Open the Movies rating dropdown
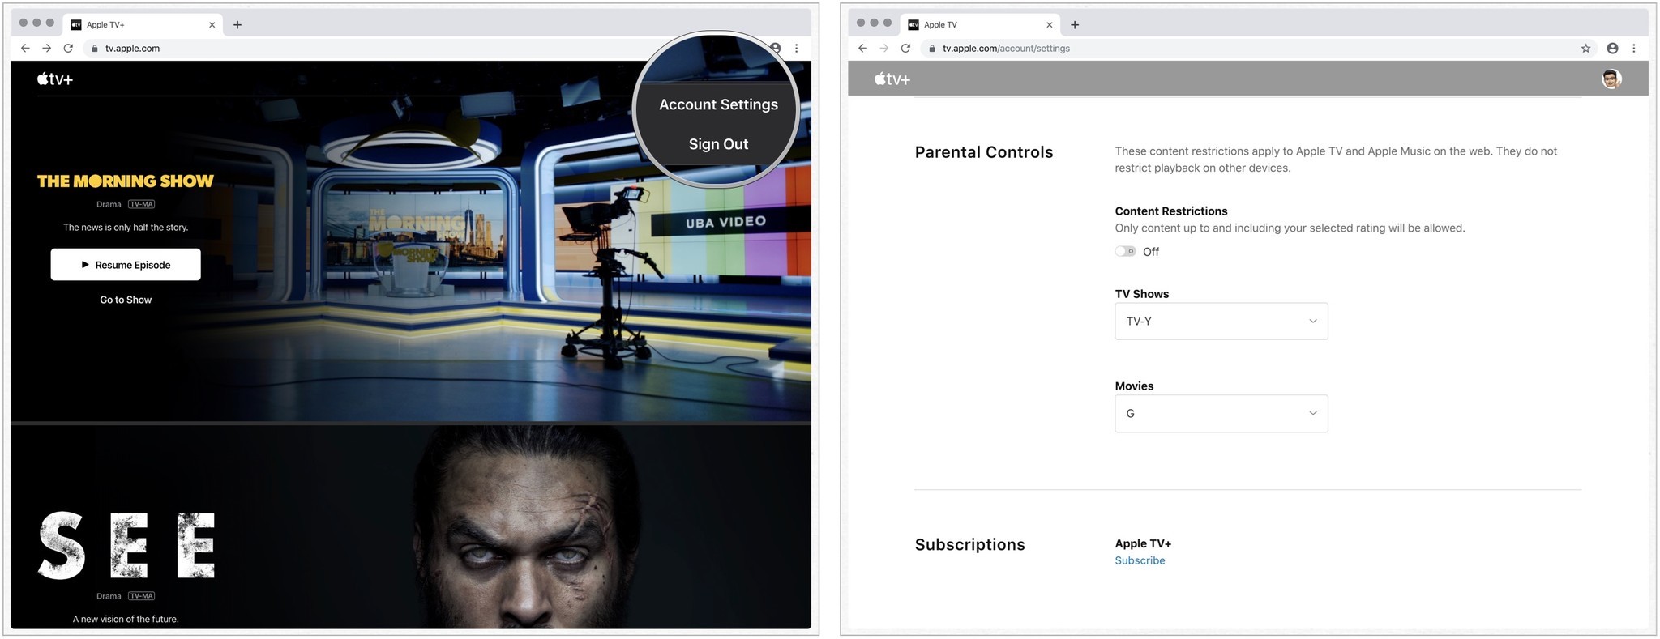Viewport: 1660px width, 639px height. [1221, 414]
